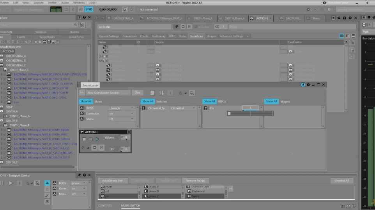
Task: Click Clear in the Soundcaster toolbar
Action: (138, 93)
